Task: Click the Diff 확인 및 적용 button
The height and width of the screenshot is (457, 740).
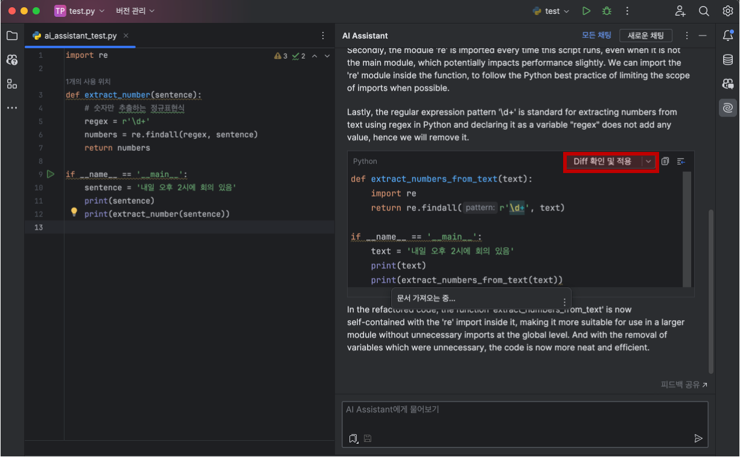Action: pos(602,162)
